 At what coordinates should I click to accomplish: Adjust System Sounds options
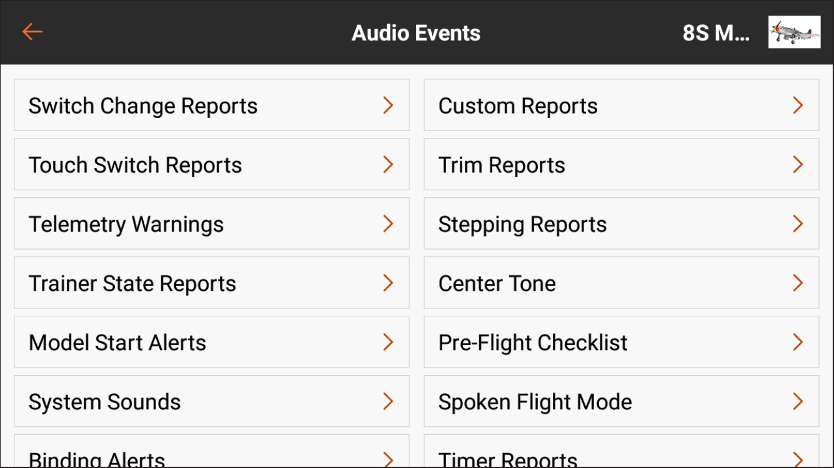pos(211,401)
